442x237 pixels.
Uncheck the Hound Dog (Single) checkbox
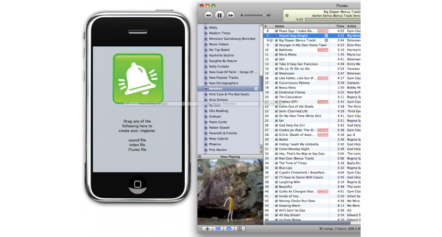pyautogui.click(x=276, y=36)
